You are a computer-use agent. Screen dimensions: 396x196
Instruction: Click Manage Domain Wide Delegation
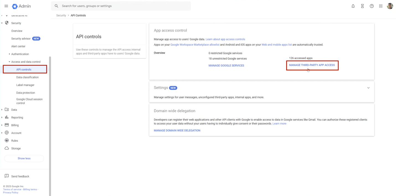[177, 130]
